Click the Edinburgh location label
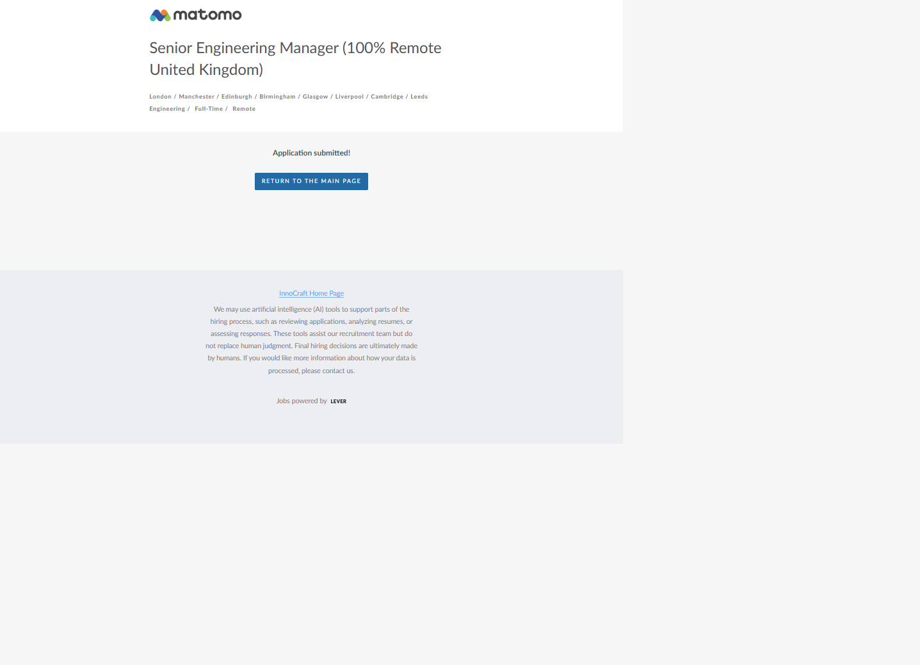 coord(236,97)
